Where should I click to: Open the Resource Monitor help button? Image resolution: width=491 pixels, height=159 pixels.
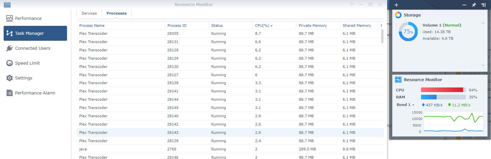point(352,5)
